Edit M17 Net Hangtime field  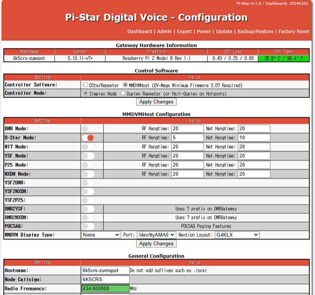[x=254, y=147]
